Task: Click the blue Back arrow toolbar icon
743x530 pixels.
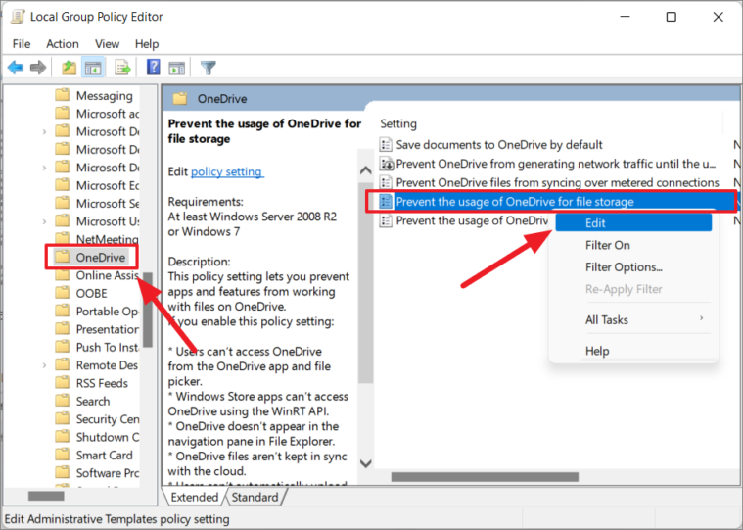Action: 16,68
